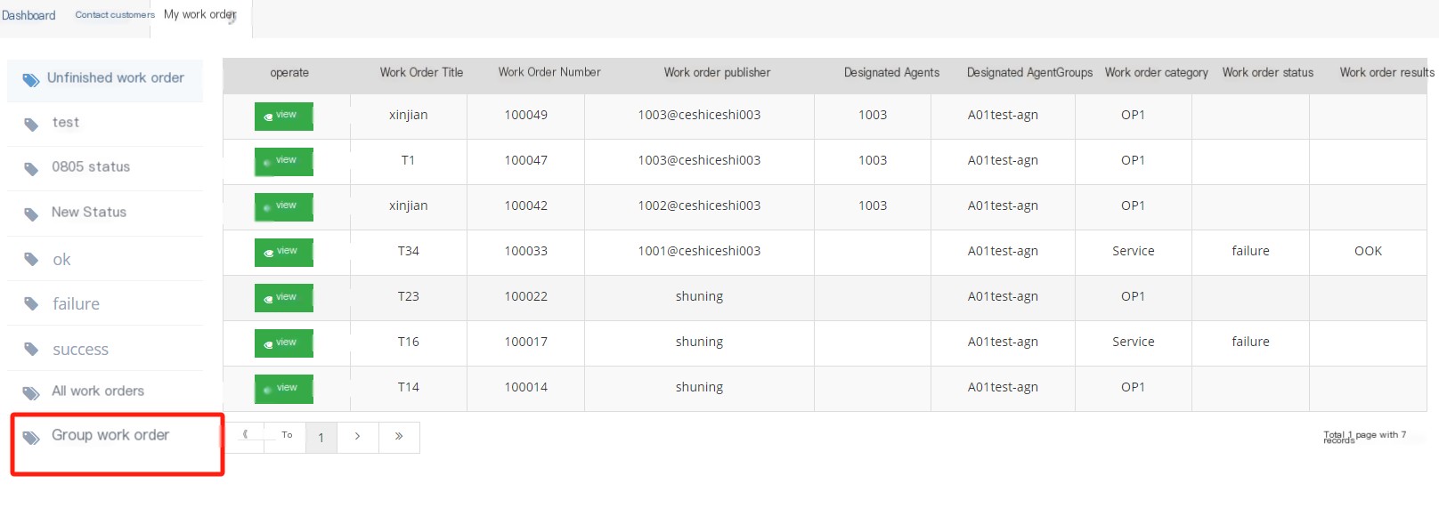The image size is (1439, 516).
Task: Select page 1 in pagination
Action: [x=321, y=438]
